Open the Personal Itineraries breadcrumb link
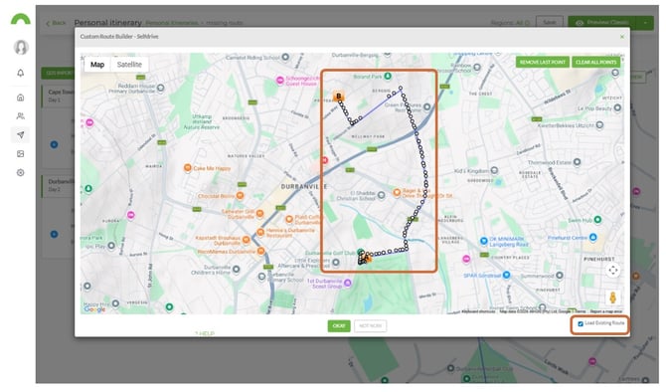The height and width of the screenshot is (392, 666). click(x=172, y=23)
